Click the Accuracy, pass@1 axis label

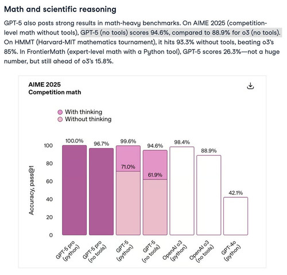point(32,190)
